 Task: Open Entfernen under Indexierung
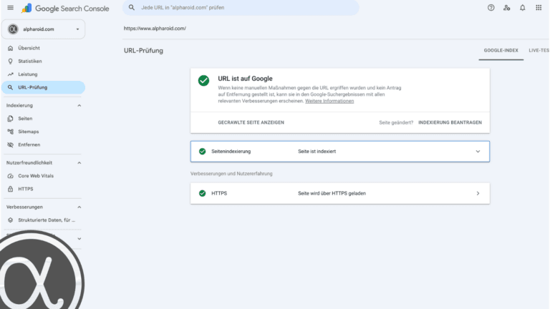43,144
